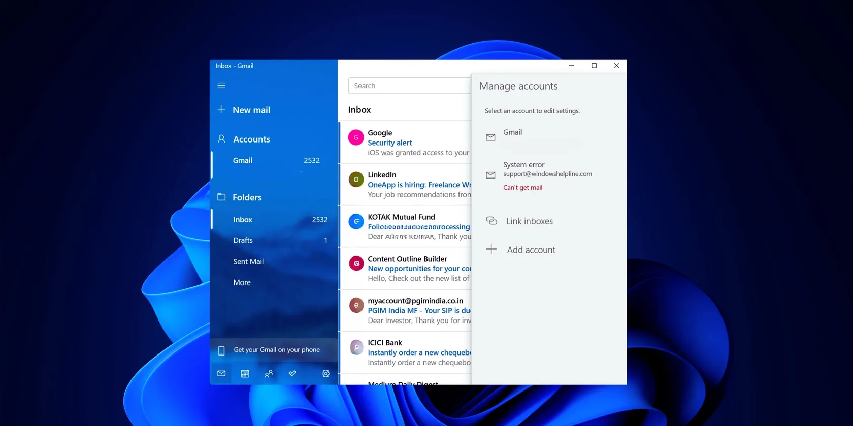Click Get your Gmail on your phone
Image resolution: width=853 pixels, height=426 pixels.
click(276, 350)
